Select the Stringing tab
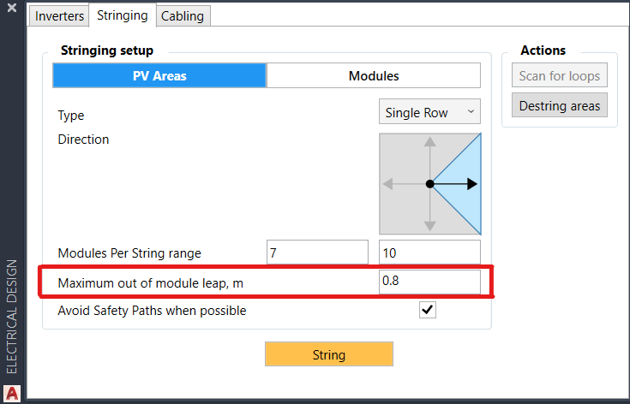The width and height of the screenshot is (630, 404). coord(123,15)
